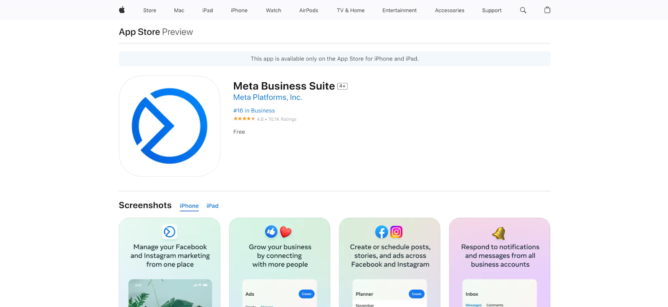Click the star rating icons

click(244, 119)
